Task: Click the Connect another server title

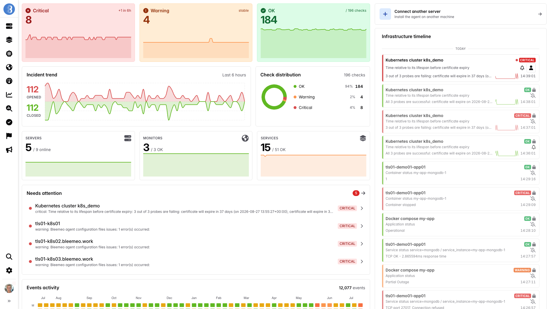Action: pos(417,11)
